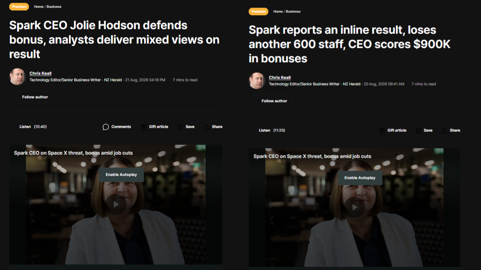Click the Gift article icon on right article

382,130
